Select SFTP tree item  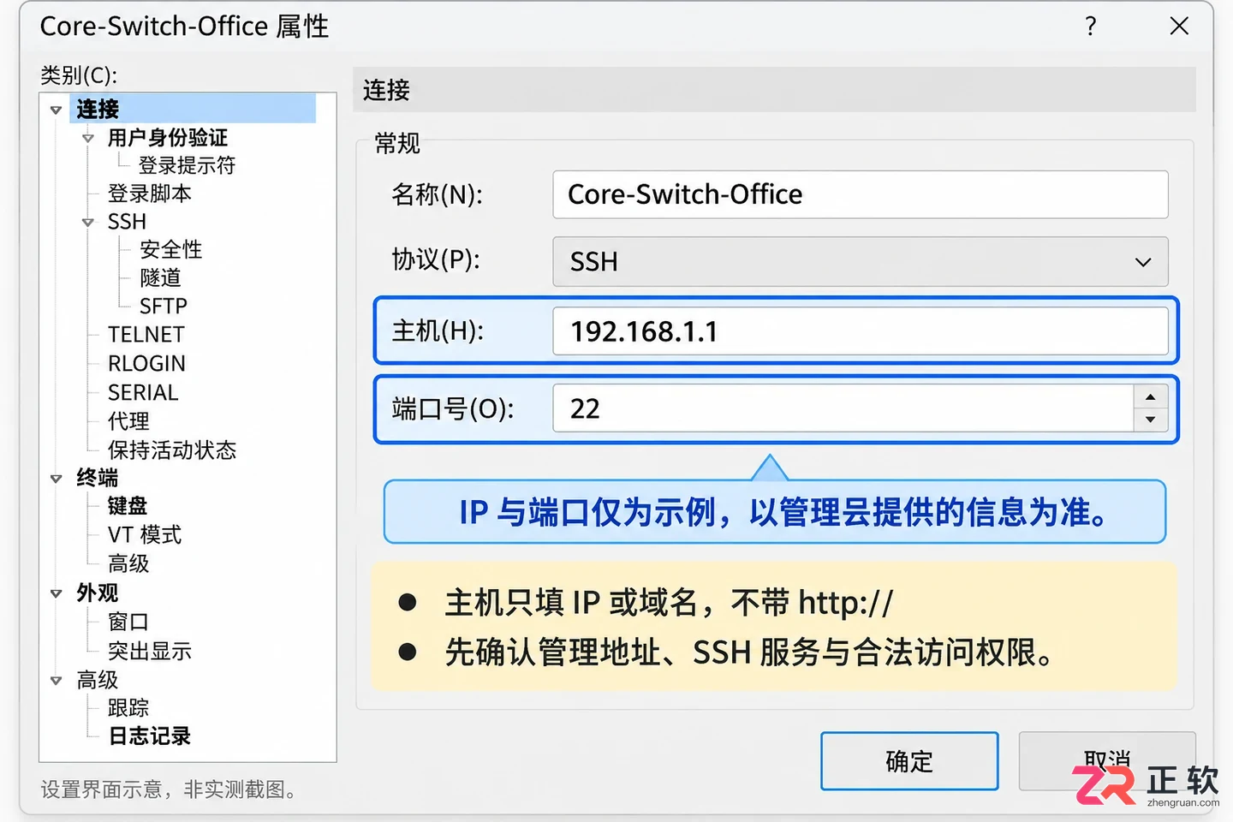164,306
